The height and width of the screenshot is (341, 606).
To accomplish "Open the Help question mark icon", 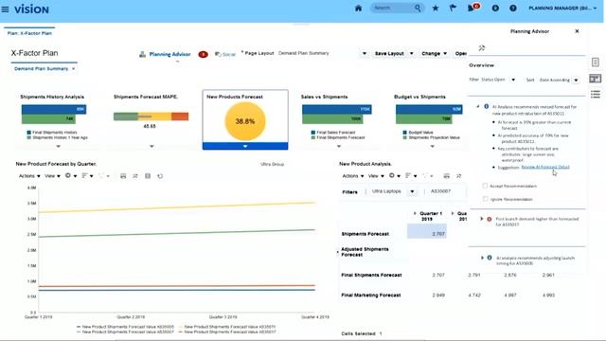I will pyautogui.click(x=513, y=9).
